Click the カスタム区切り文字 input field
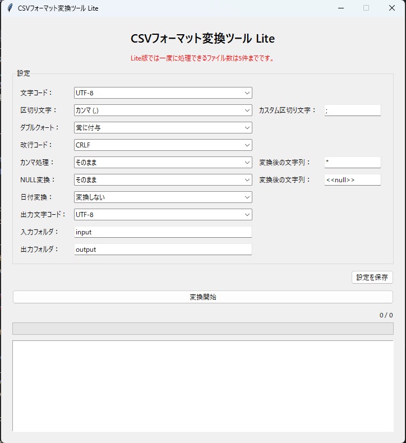The width and height of the screenshot is (406, 443). (353, 110)
